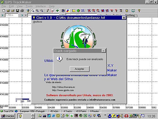Click the Webs de interés label
The width and height of the screenshot is (158, 119).
tap(54, 82)
